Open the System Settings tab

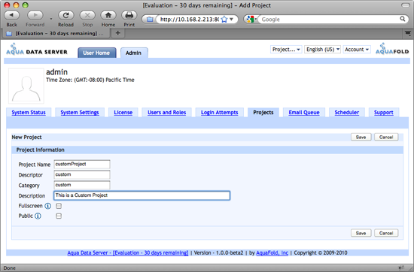pos(80,113)
